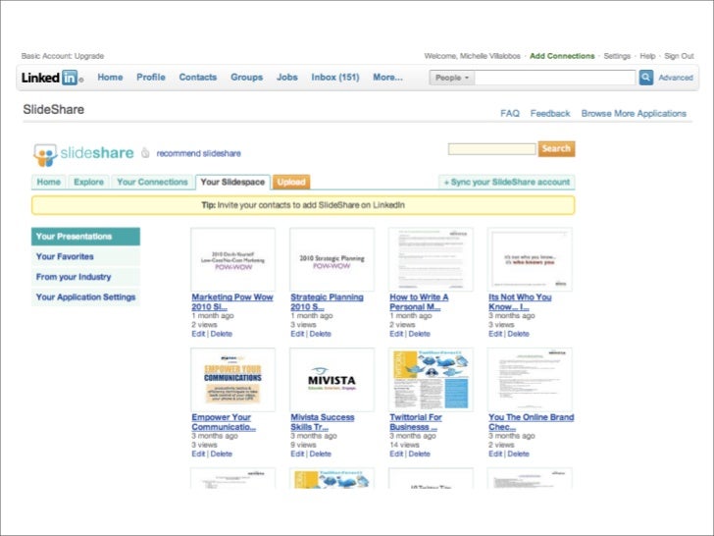Click Marketing Pow Wow 2010 title link

pyautogui.click(x=232, y=302)
